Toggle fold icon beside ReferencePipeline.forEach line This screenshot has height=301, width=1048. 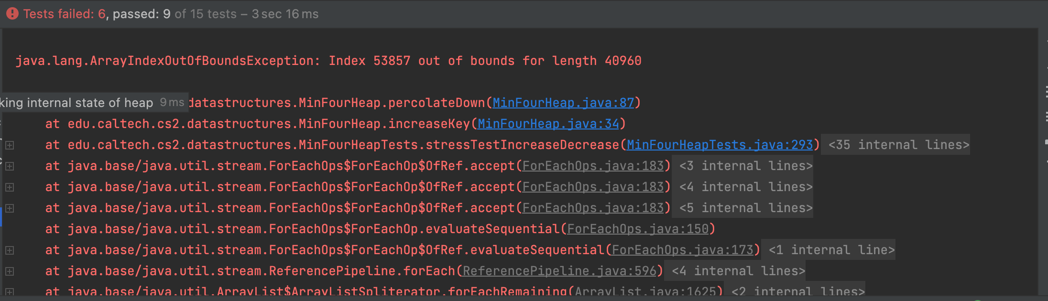[x=10, y=271]
